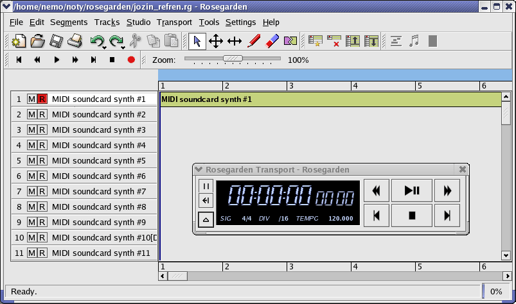Mute track 2 with M button
516x304 pixels.
click(31, 114)
